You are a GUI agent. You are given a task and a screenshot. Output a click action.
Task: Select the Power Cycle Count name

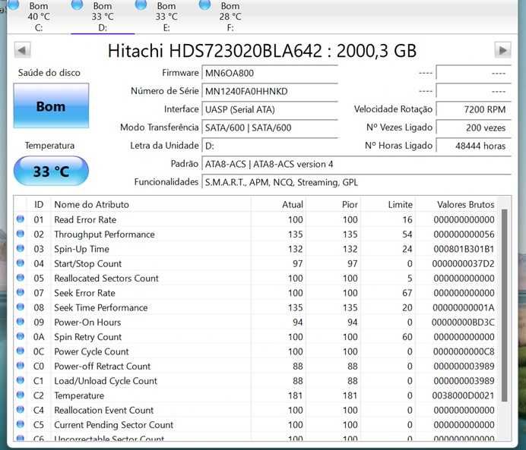coord(91,351)
